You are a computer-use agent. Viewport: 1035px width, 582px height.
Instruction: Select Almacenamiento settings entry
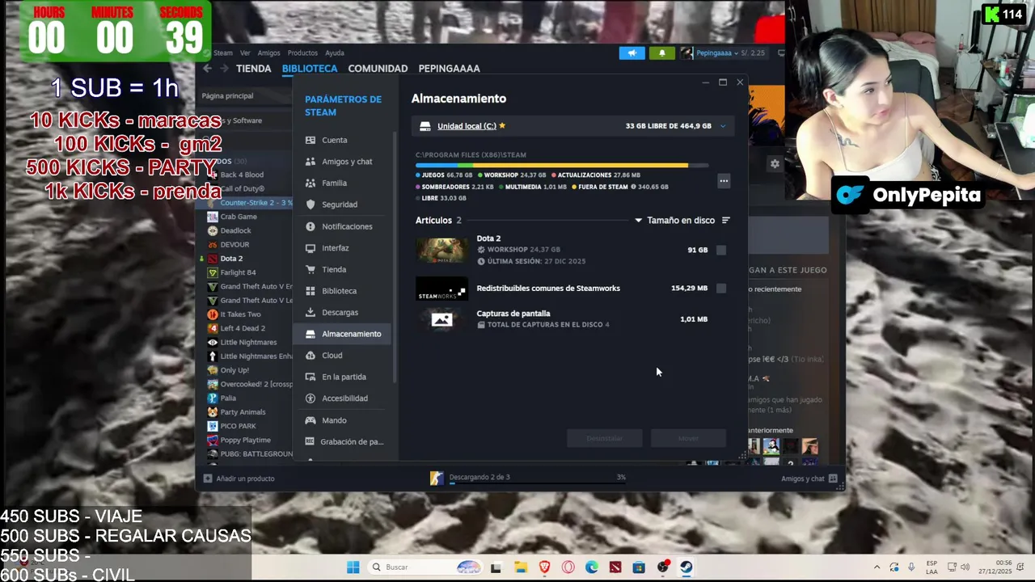tap(343, 334)
